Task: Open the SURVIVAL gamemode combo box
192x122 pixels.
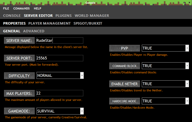Action: (x=60, y=111)
